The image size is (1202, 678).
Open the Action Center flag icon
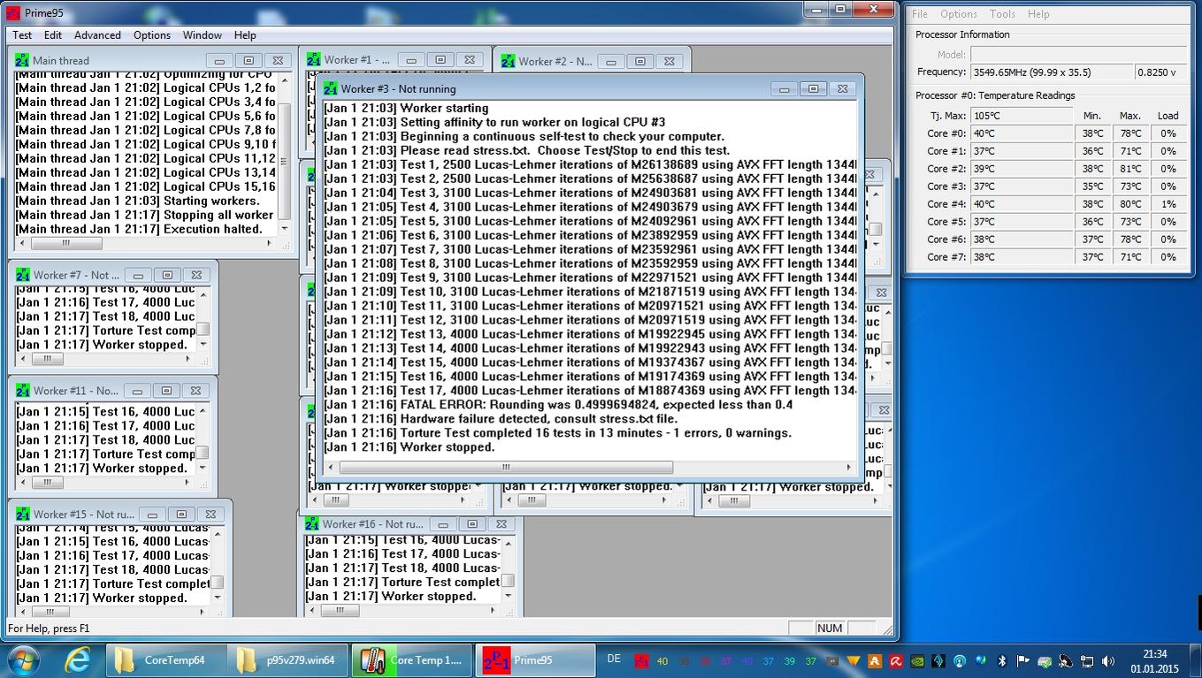1022,661
